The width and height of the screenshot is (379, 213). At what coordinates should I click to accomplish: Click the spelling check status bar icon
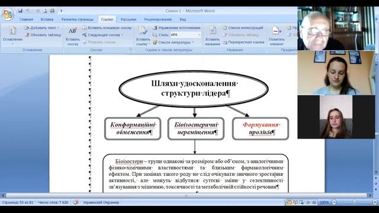pos(76,202)
